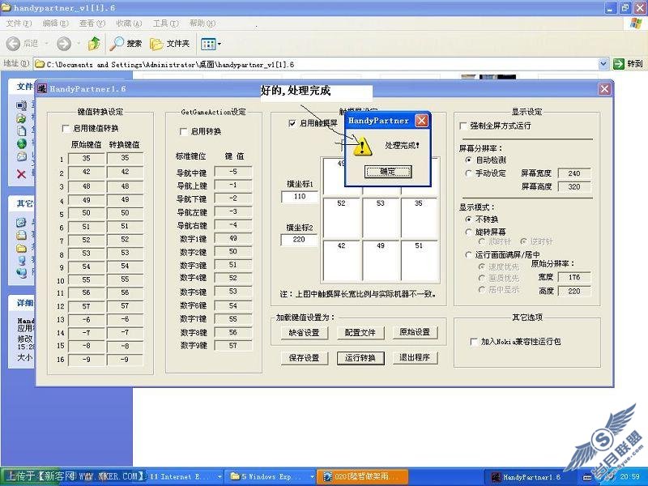Screen dimensions: 648x486
Task: Select the 手动设定 resolution radio button
Action: pos(468,173)
